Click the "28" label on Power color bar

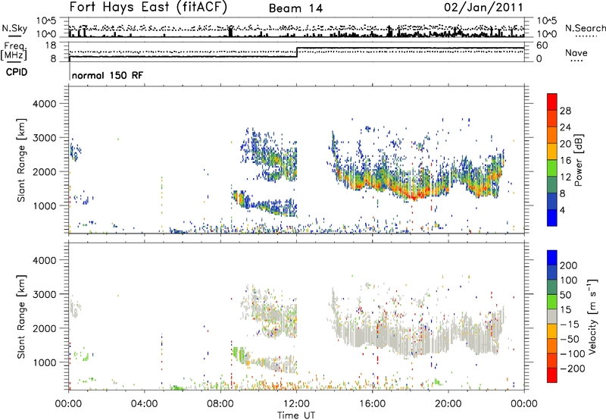[x=565, y=111]
